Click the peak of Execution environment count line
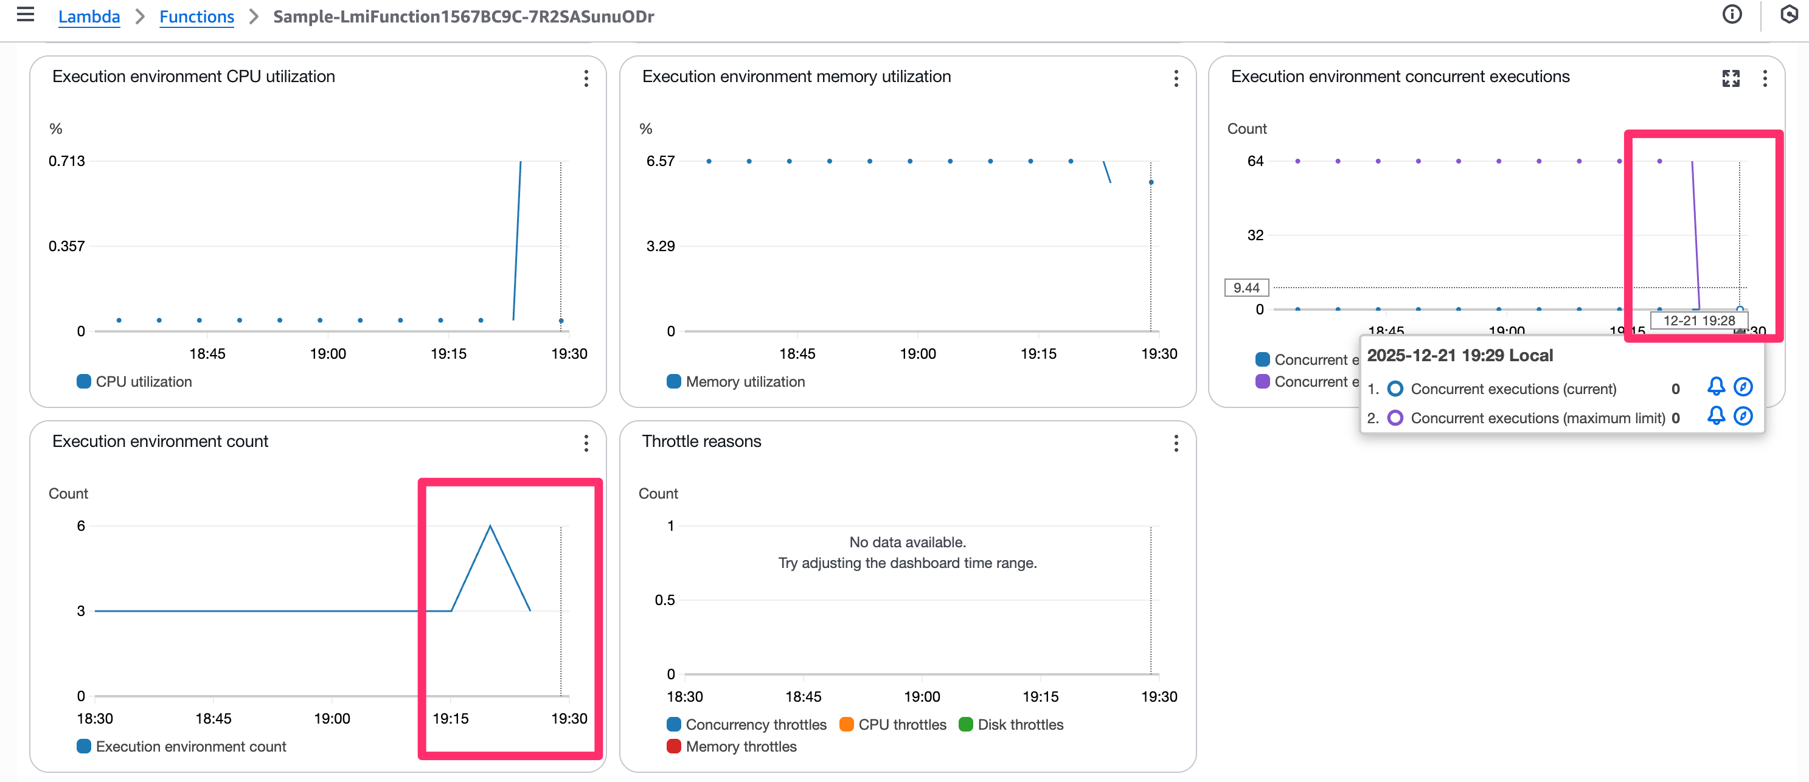1809x782 pixels. point(490,526)
